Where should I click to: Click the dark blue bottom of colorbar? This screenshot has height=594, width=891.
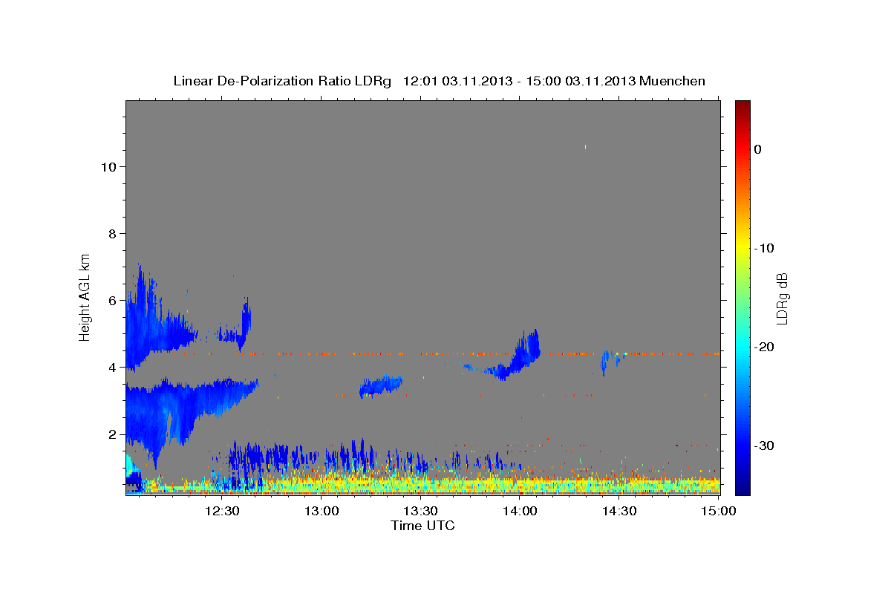click(742, 487)
